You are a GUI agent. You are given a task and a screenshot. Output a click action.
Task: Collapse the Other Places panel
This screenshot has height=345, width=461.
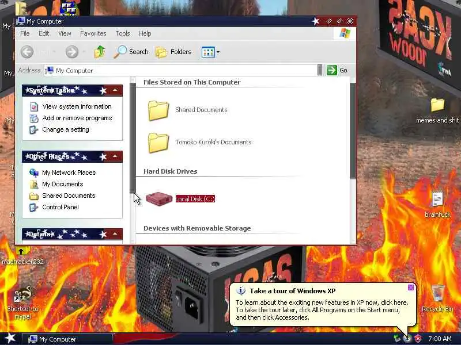[x=115, y=156]
